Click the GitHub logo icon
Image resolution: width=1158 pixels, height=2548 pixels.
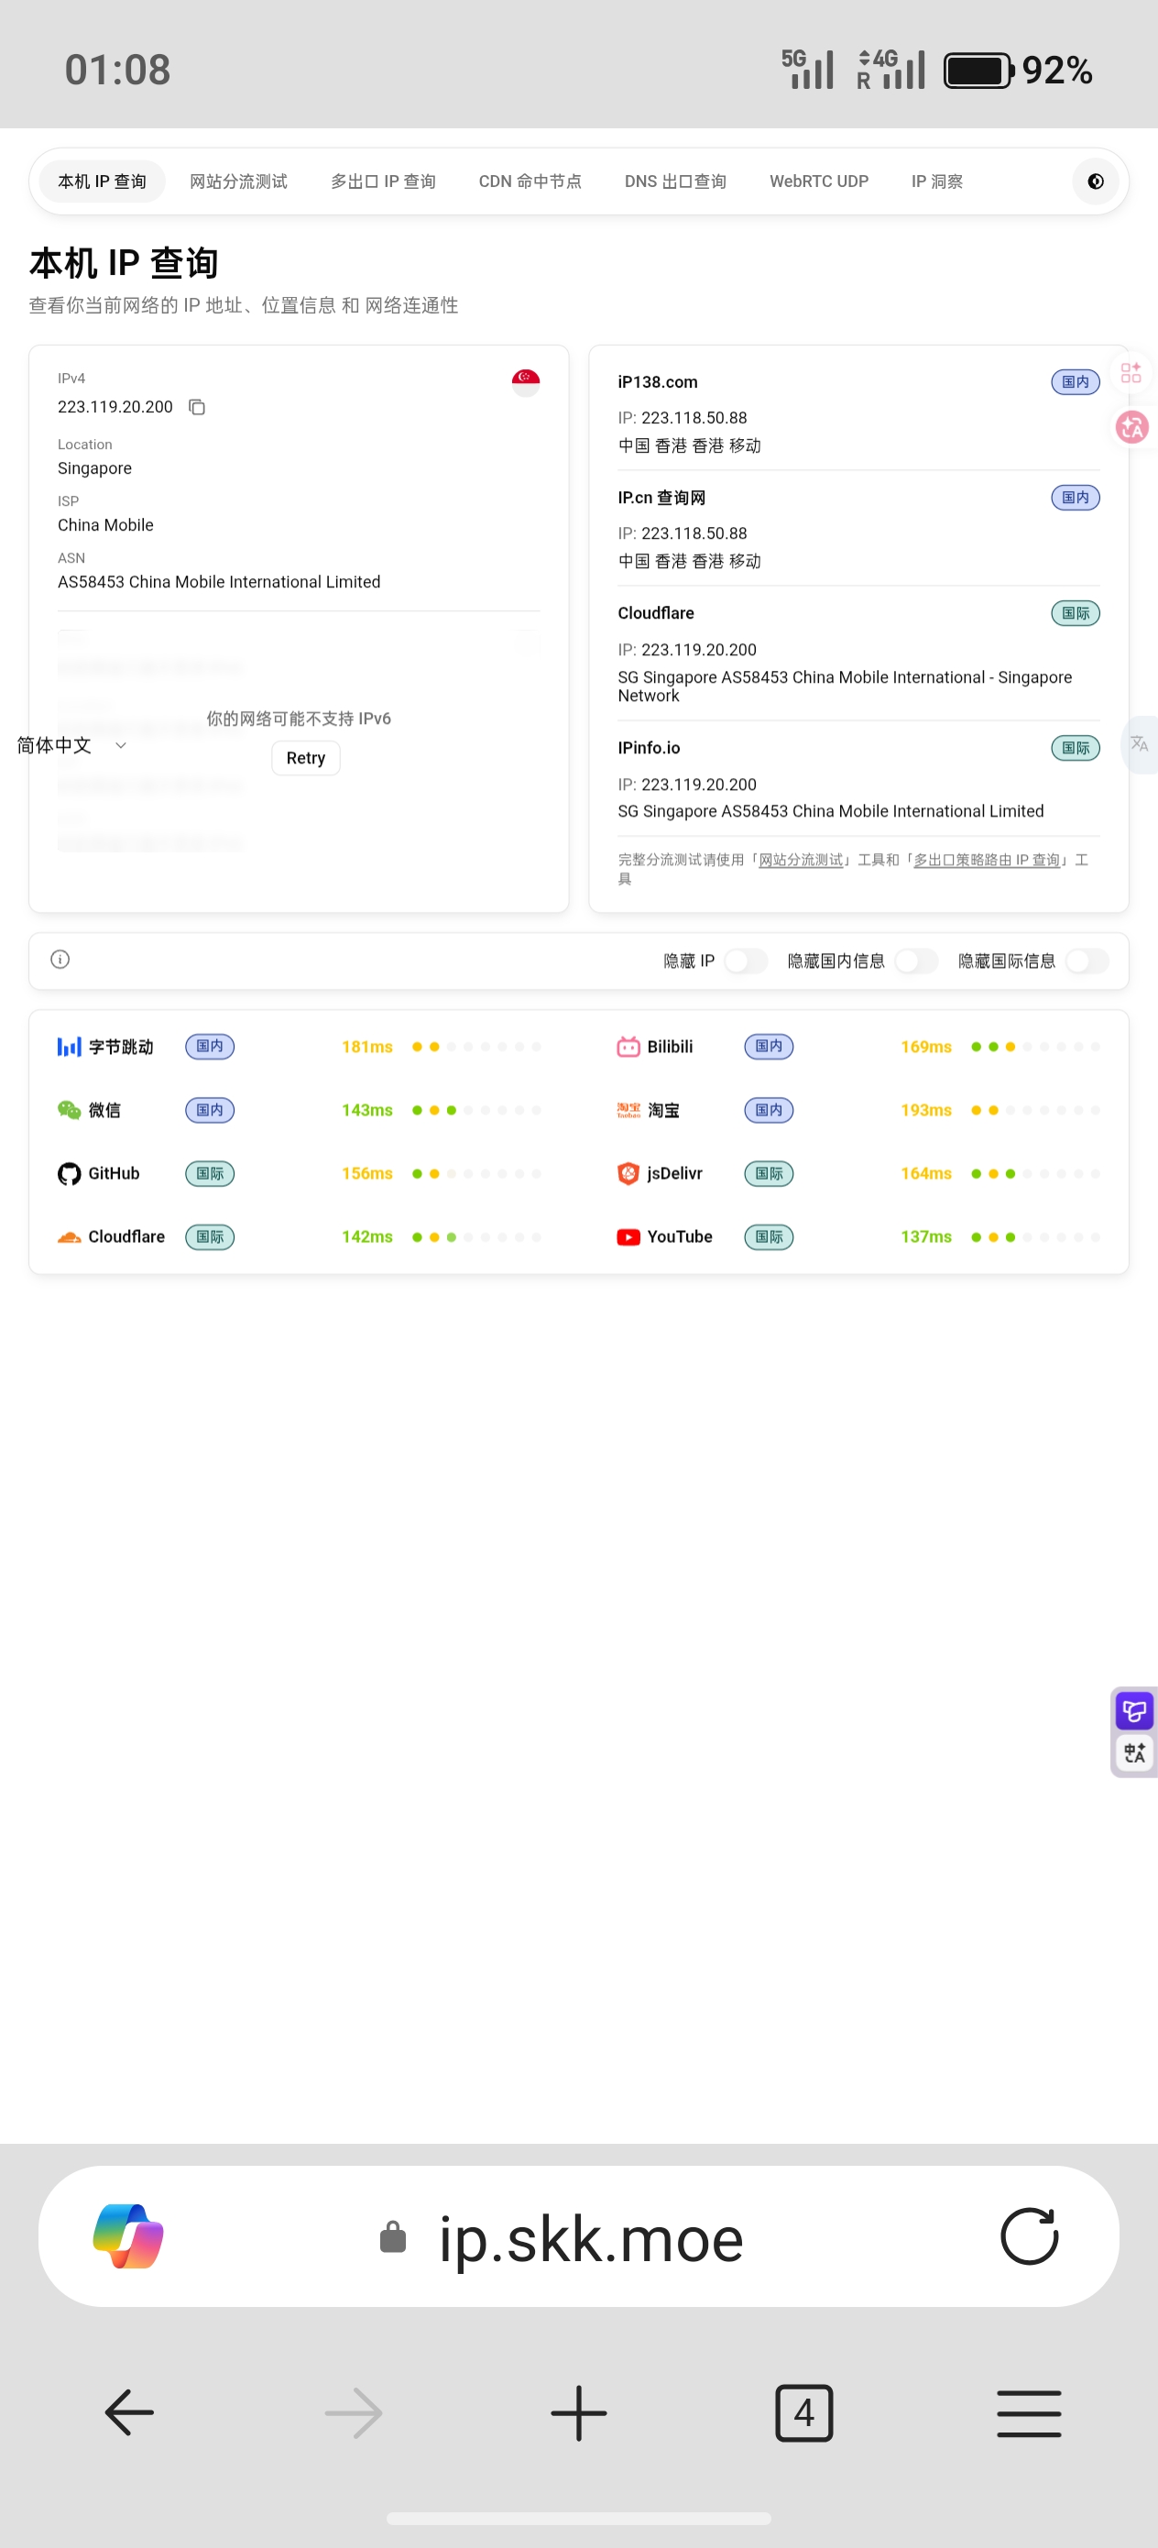70,1173
